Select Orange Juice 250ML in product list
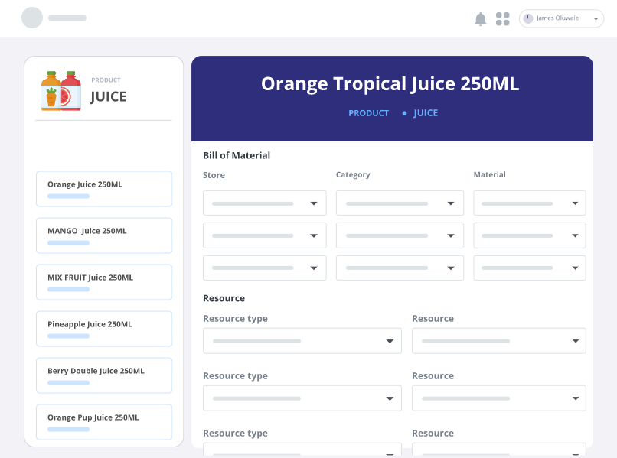Screen dimensions: 617x458 pyautogui.click(x=104, y=189)
